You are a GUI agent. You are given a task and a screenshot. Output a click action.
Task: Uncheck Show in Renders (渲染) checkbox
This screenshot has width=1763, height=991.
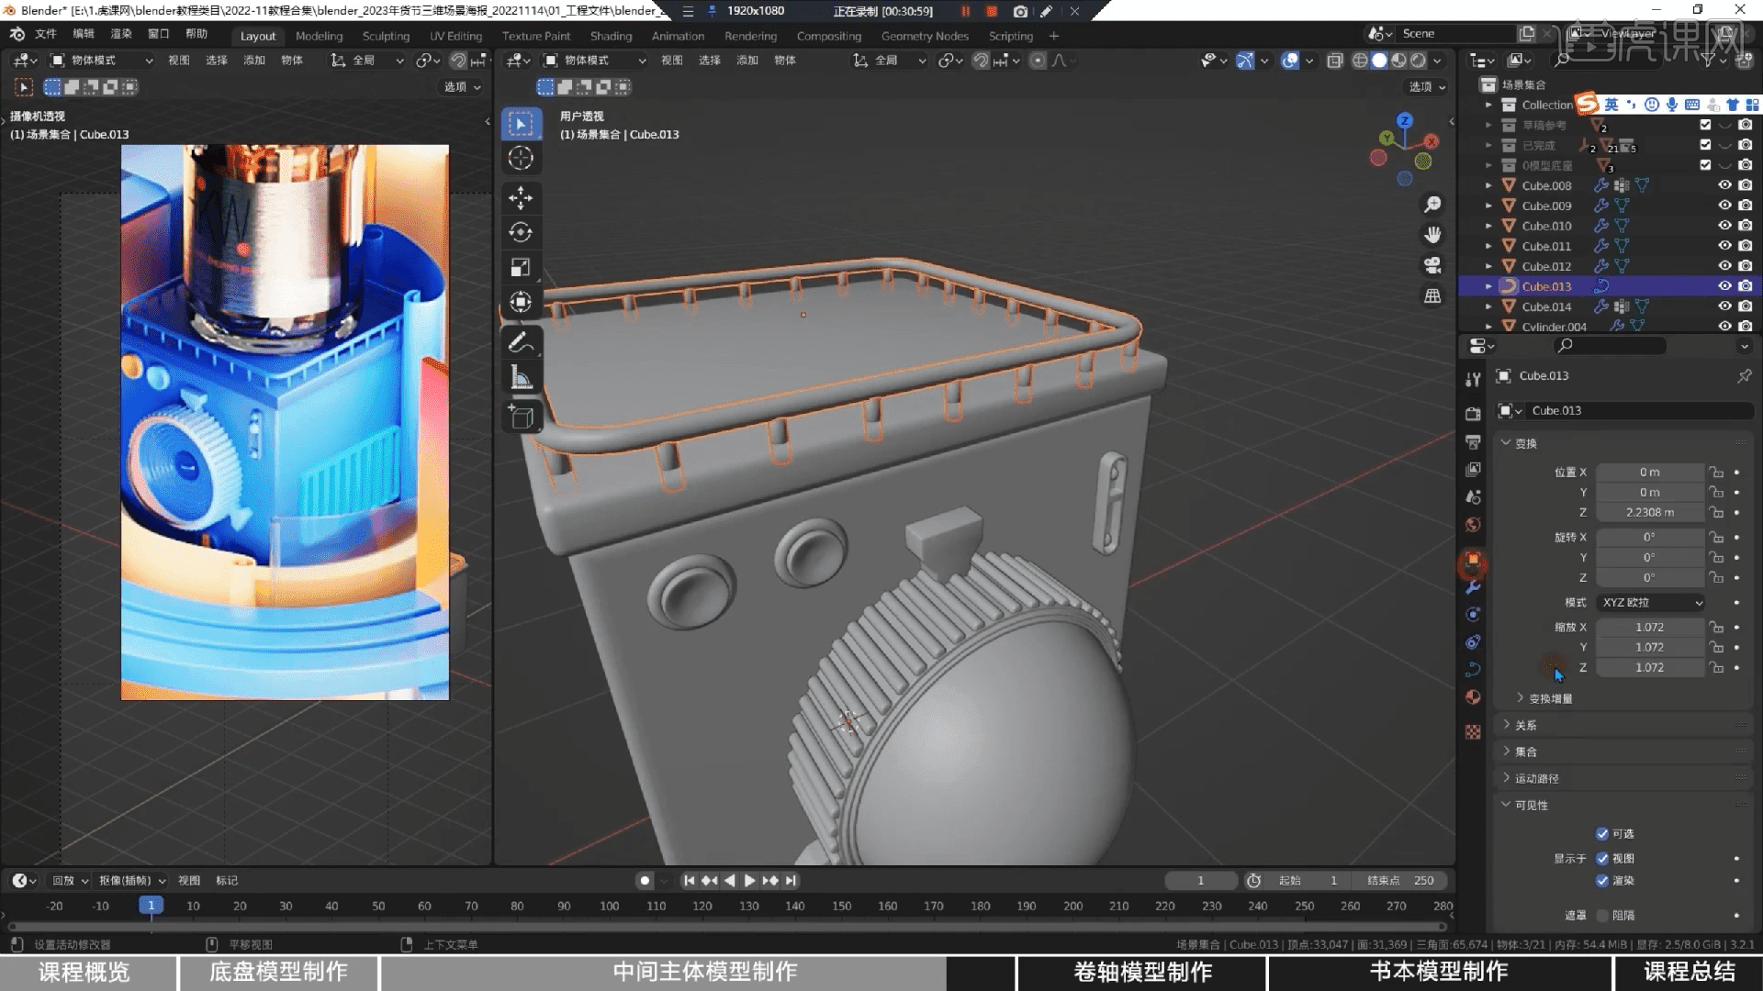click(x=1602, y=880)
